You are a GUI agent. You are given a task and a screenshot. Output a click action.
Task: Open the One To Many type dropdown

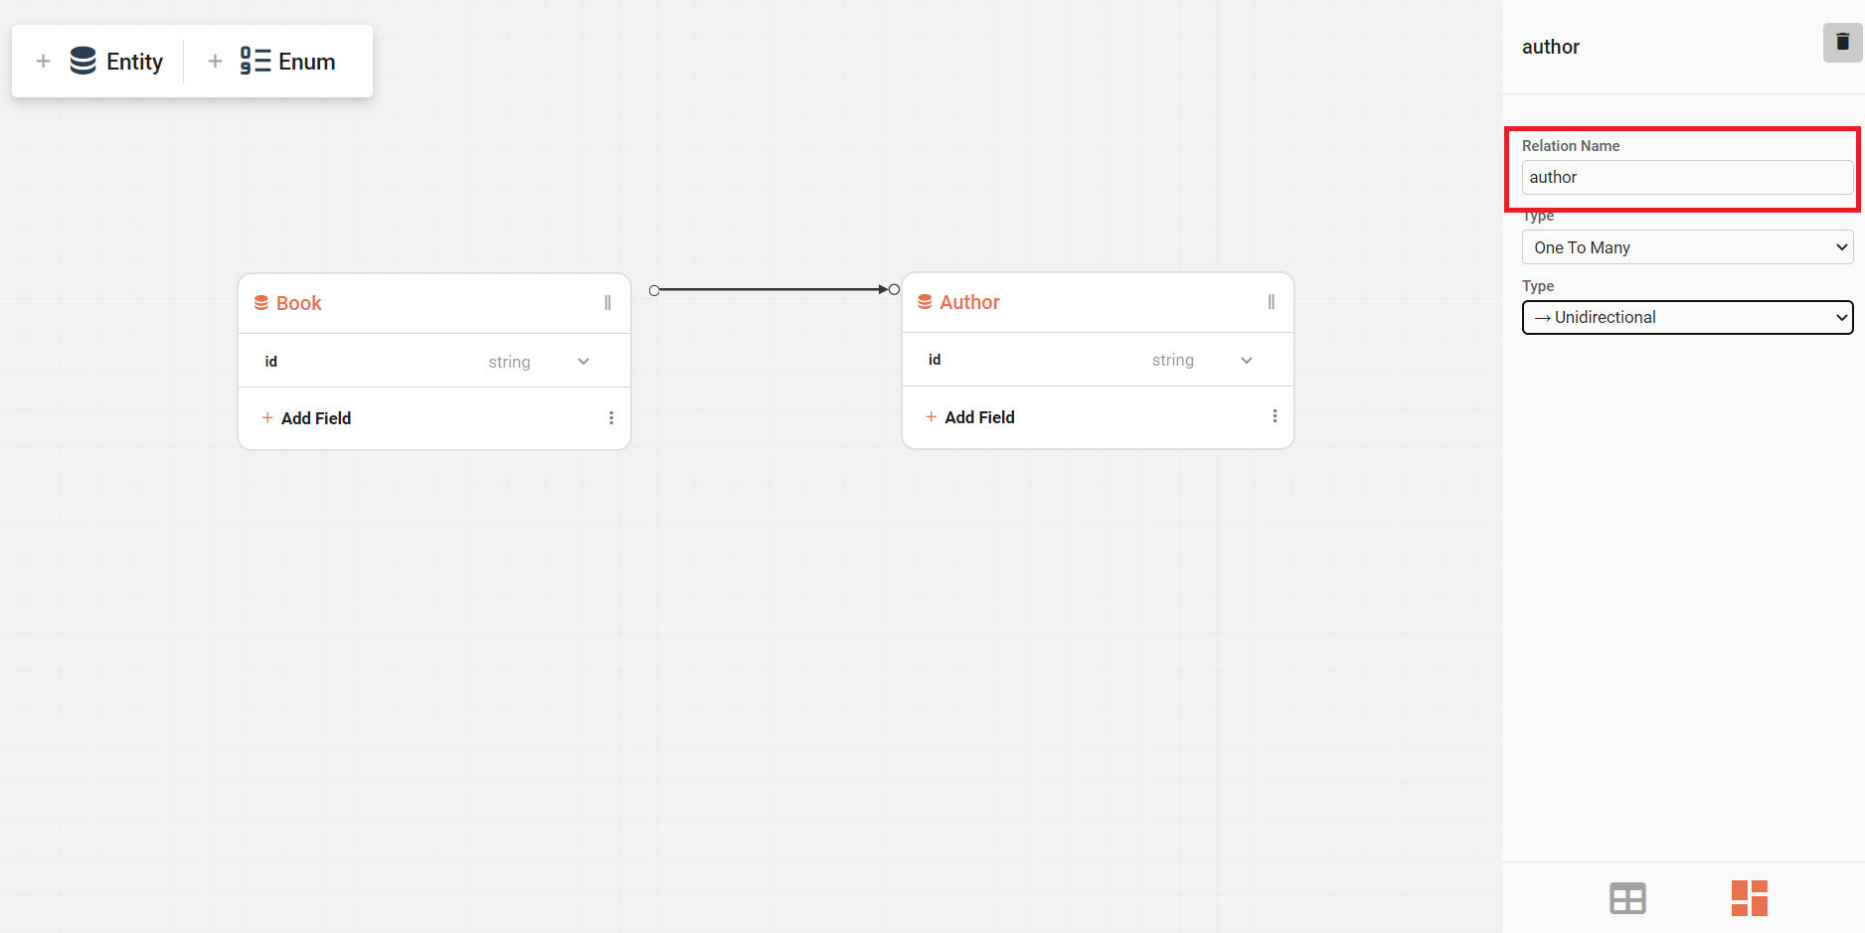1687,247
